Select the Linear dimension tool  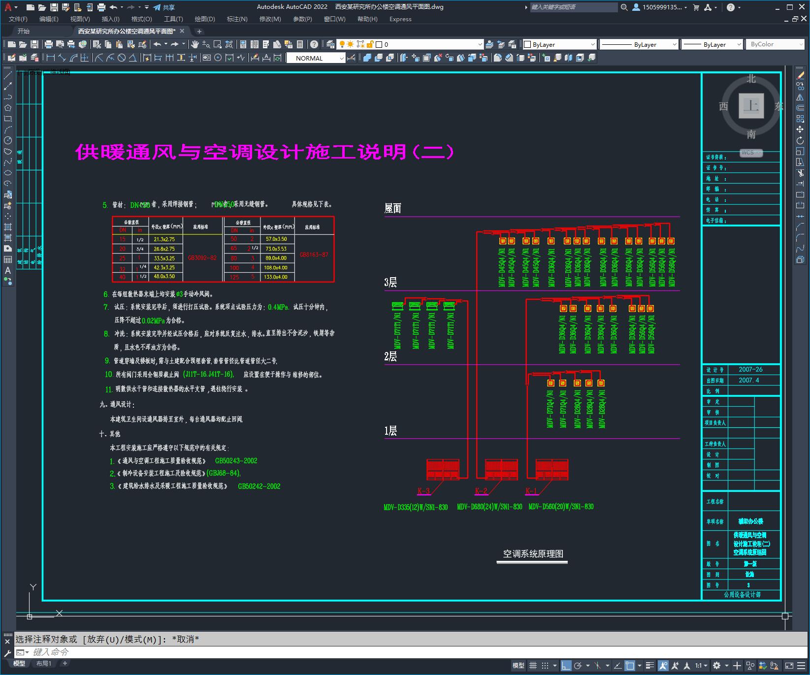[50, 58]
